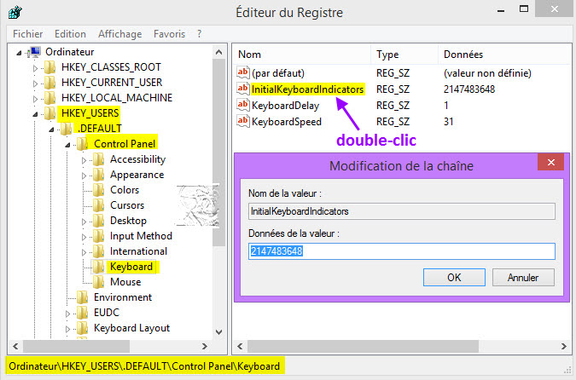Click the .DEFAULT folder icon
This screenshot has height=380, width=576.
point(66,129)
